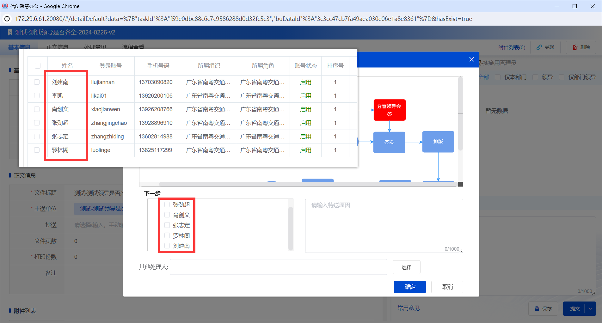Click the name cell 李凯 in table
The width and height of the screenshot is (602, 323).
[x=57, y=96]
